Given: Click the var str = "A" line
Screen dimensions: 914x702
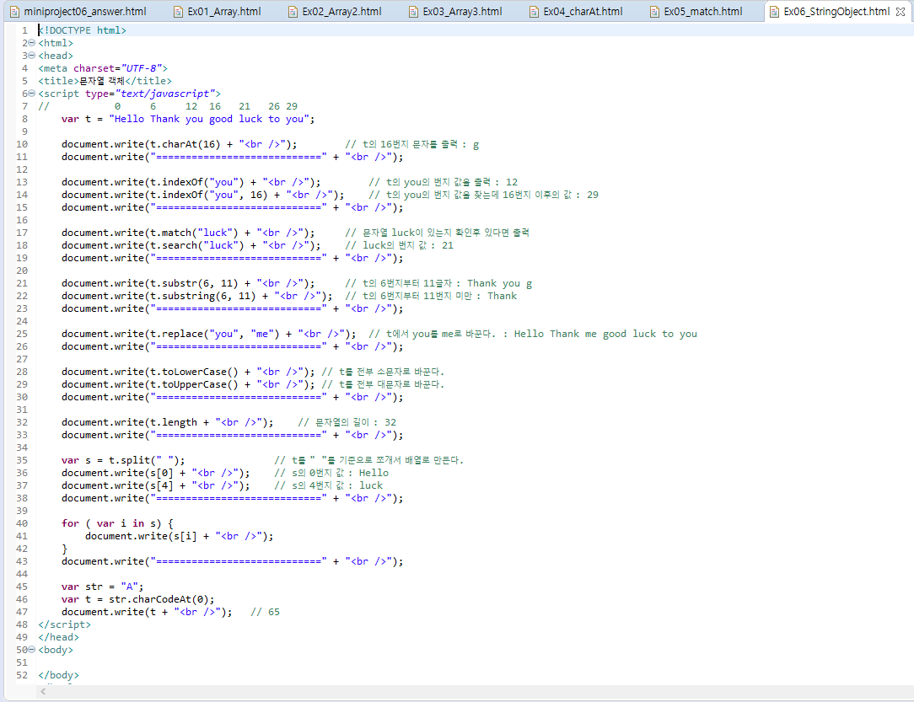Looking at the screenshot, I should 102,587.
